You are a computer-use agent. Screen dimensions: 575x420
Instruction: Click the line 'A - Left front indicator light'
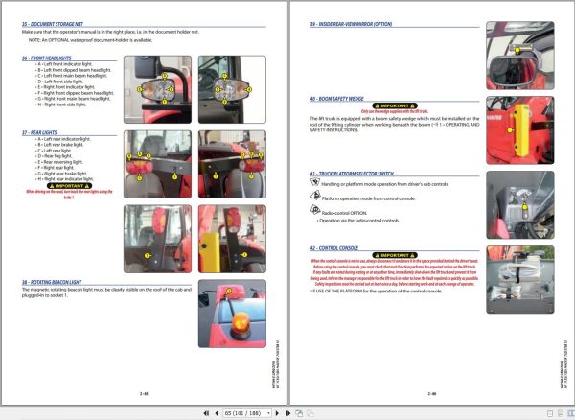point(64,64)
